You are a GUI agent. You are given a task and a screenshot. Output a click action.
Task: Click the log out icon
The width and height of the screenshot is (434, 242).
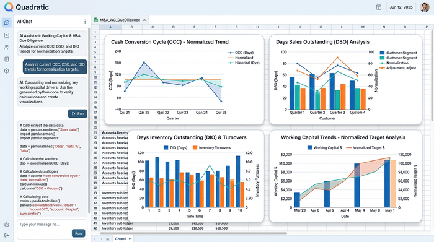click(x=7, y=235)
